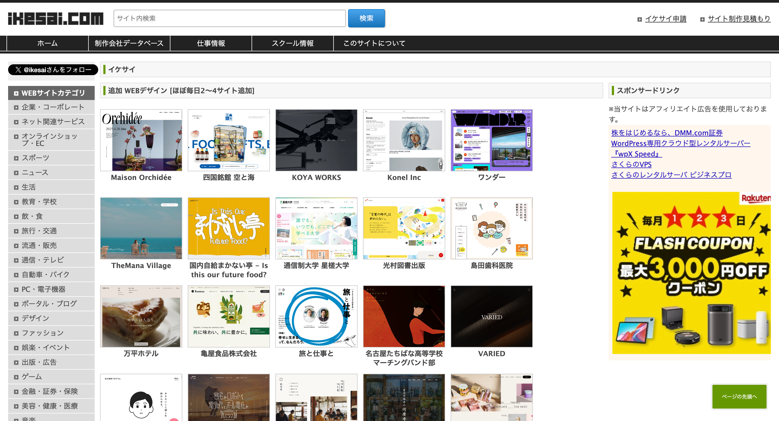The height and width of the screenshot is (421, 779).
Task: Select the スクール情報 navigation tab
Action: point(292,43)
